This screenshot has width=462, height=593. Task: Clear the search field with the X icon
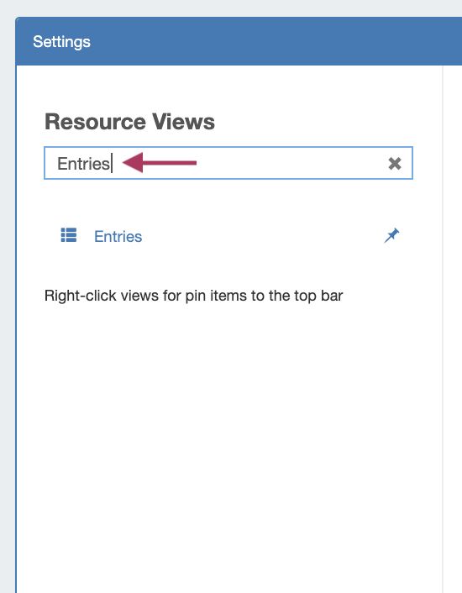click(394, 164)
